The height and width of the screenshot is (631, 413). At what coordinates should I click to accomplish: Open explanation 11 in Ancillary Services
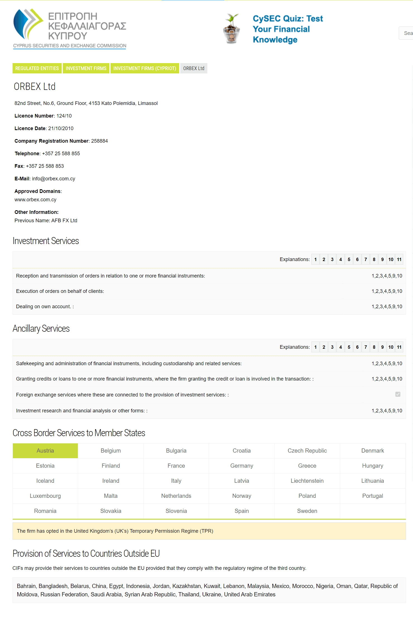[399, 347]
